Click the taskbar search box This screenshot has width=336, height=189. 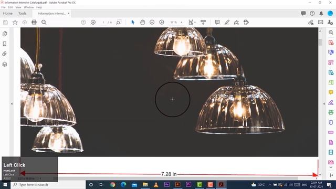click(48, 184)
